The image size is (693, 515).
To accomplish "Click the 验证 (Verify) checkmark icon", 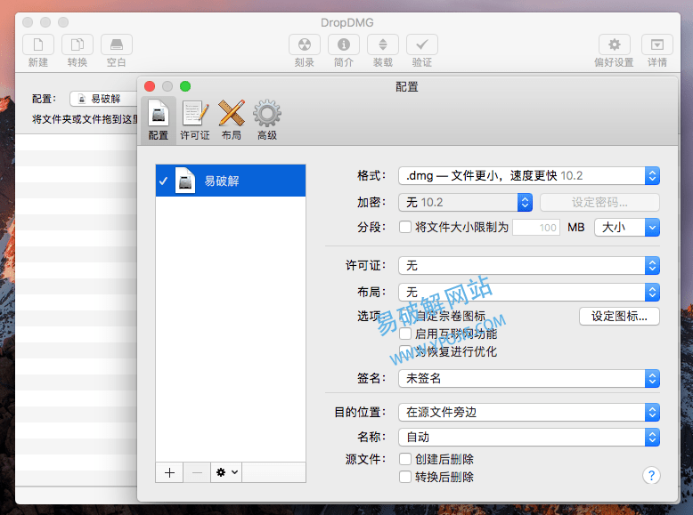I will click(x=422, y=45).
